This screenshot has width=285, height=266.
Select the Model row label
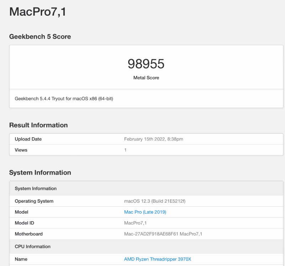21,212
